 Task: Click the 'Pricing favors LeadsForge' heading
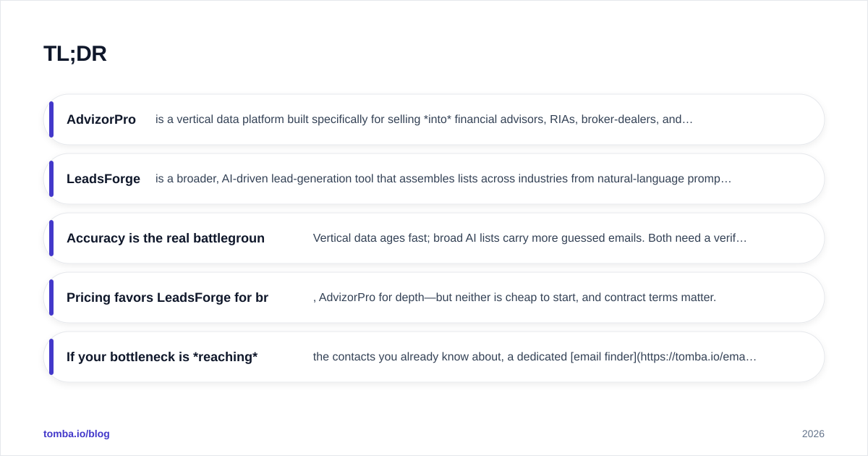tap(167, 297)
